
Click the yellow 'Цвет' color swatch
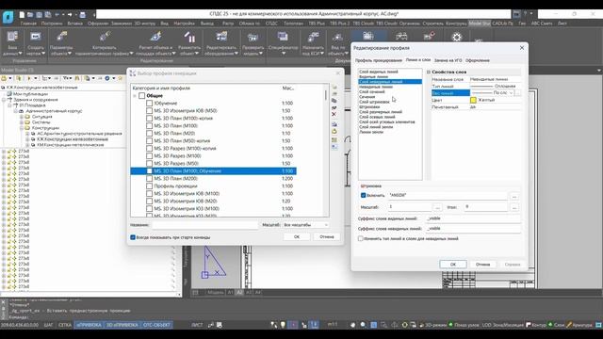[x=473, y=100]
